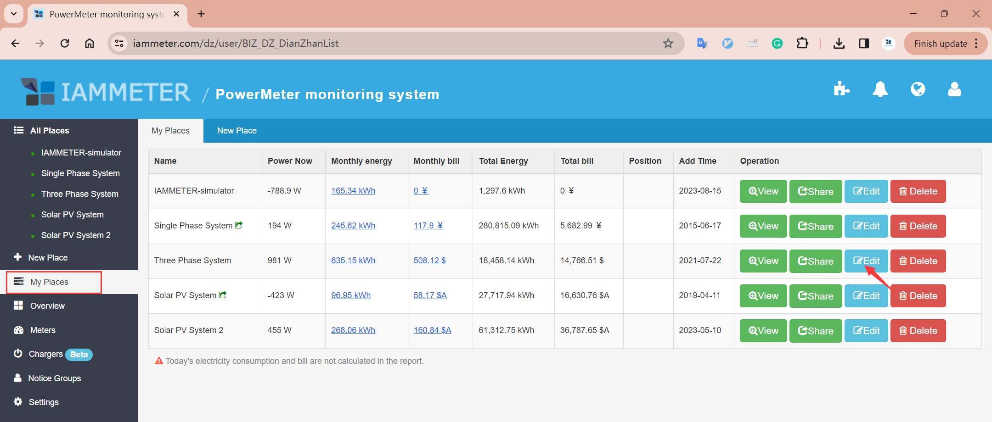Open Chrome menu via three-dot button

[976, 43]
